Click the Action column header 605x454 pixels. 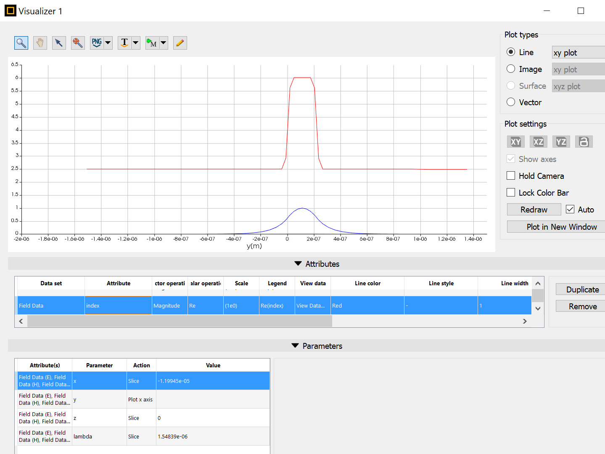141,365
